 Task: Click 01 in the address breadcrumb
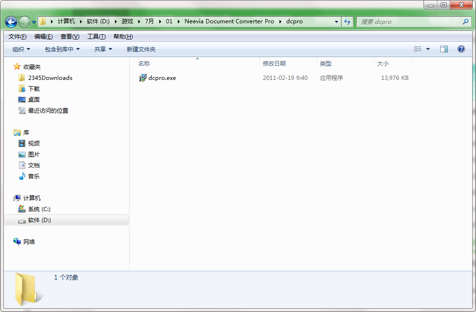[x=169, y=21]
